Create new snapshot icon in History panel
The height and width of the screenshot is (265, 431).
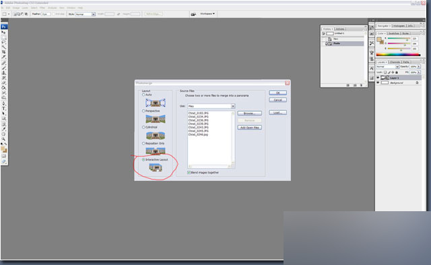click(355, 85)
